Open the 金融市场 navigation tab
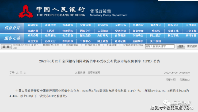Viewport: 198px width, 112px height. pos(120,25)
